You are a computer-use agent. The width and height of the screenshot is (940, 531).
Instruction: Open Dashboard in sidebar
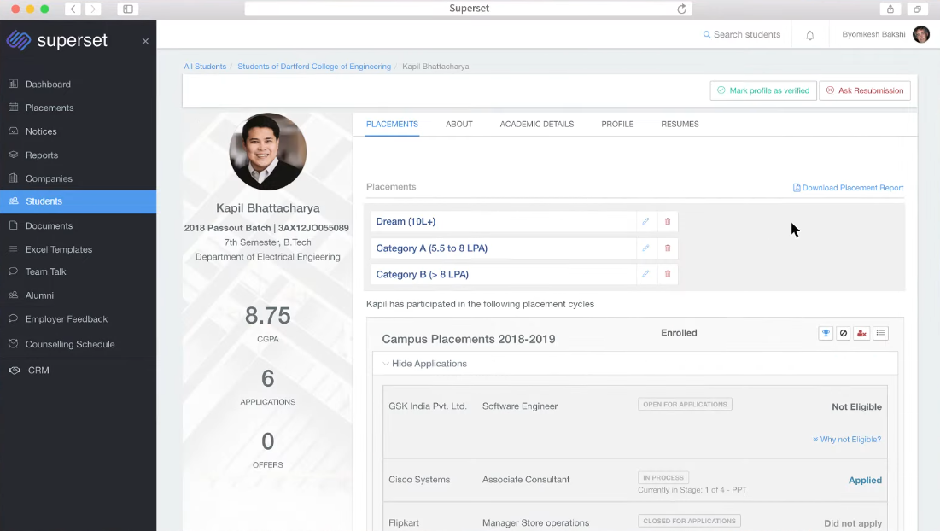pyautogui.click(x=48, y=84)
